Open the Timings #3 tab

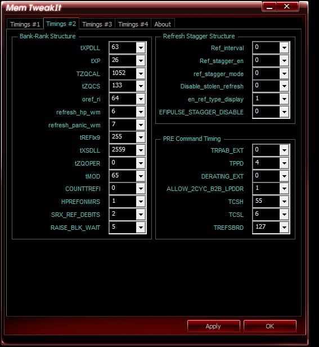point(97,24)
